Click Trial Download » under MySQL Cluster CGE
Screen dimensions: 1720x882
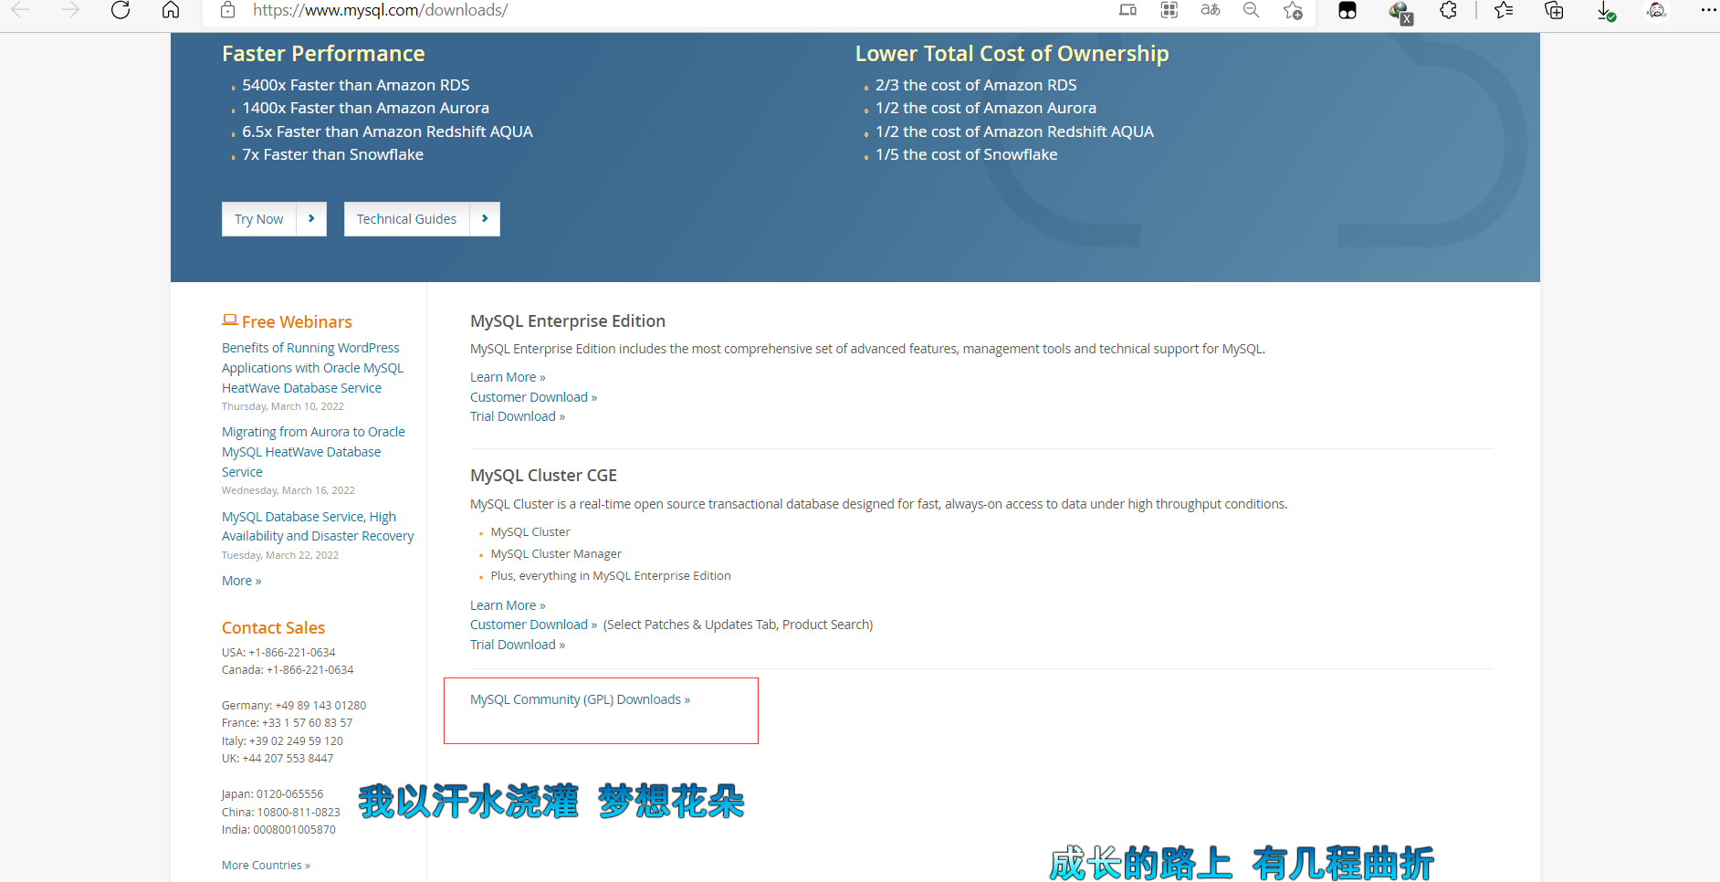click(x=518, y=645)
